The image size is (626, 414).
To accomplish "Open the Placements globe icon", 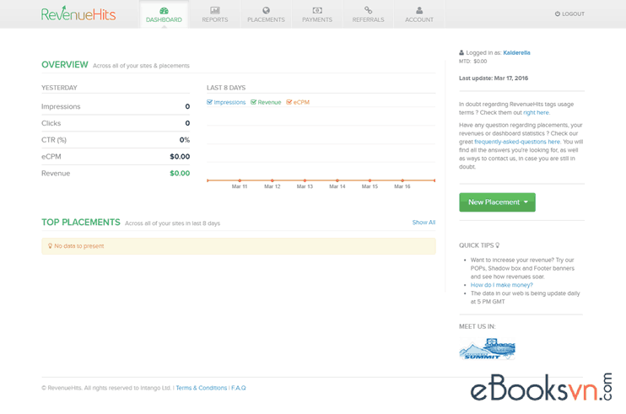I will coord(266,11).
